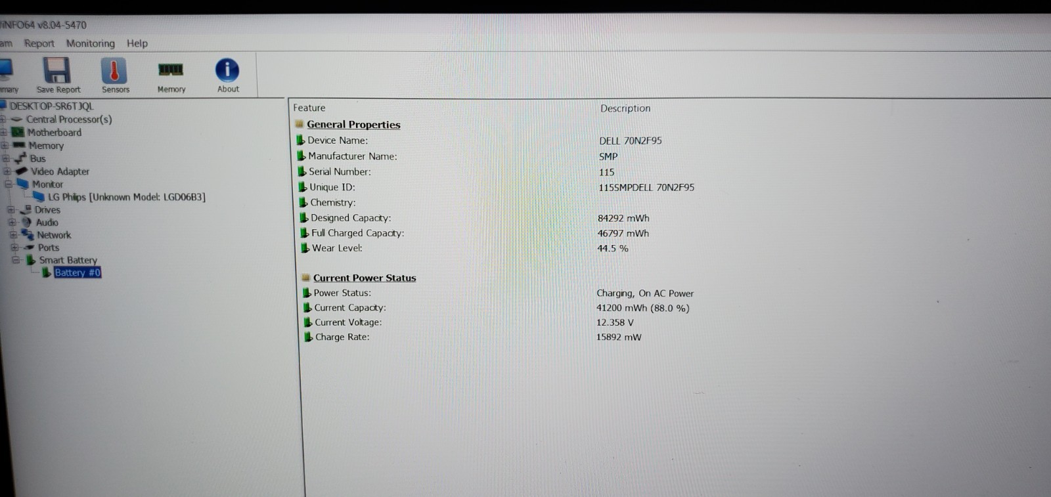Select Monitor tree node
Screen dimensions: 1051x497
point(48,184)
